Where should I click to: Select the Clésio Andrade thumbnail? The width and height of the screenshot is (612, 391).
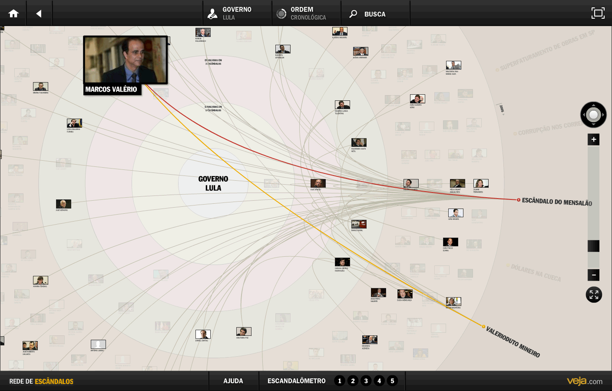[361, 51]
